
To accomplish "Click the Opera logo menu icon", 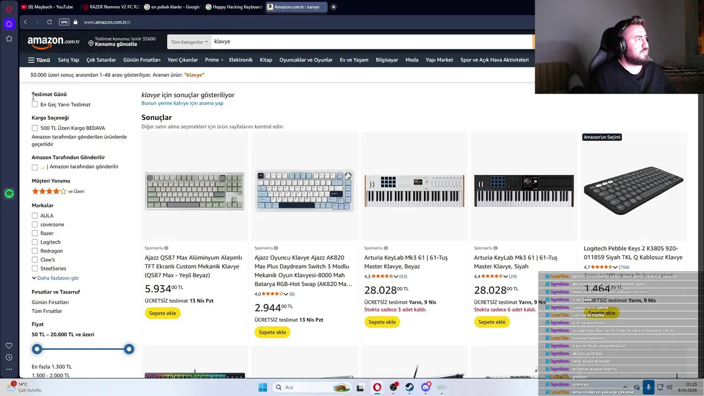I will click(x=9, y=8).
